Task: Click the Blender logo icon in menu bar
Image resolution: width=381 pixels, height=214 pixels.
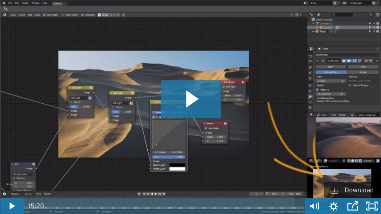Action: click(x=4, y=3)
